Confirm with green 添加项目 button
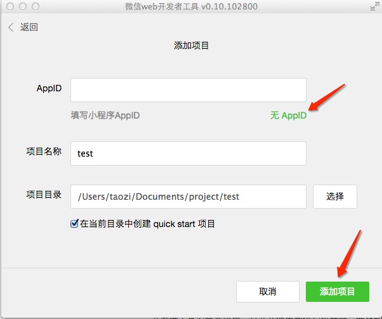382x319 pixels. click(x=338, y=292)
